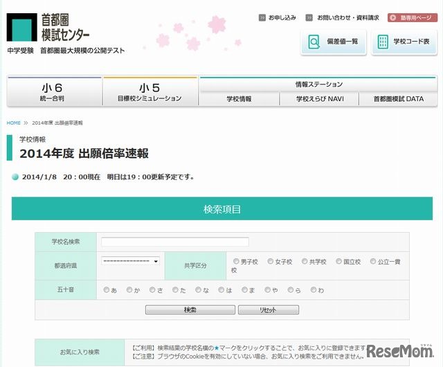
Task: Select the 女子校 radio button
Action: pos(271,261)
